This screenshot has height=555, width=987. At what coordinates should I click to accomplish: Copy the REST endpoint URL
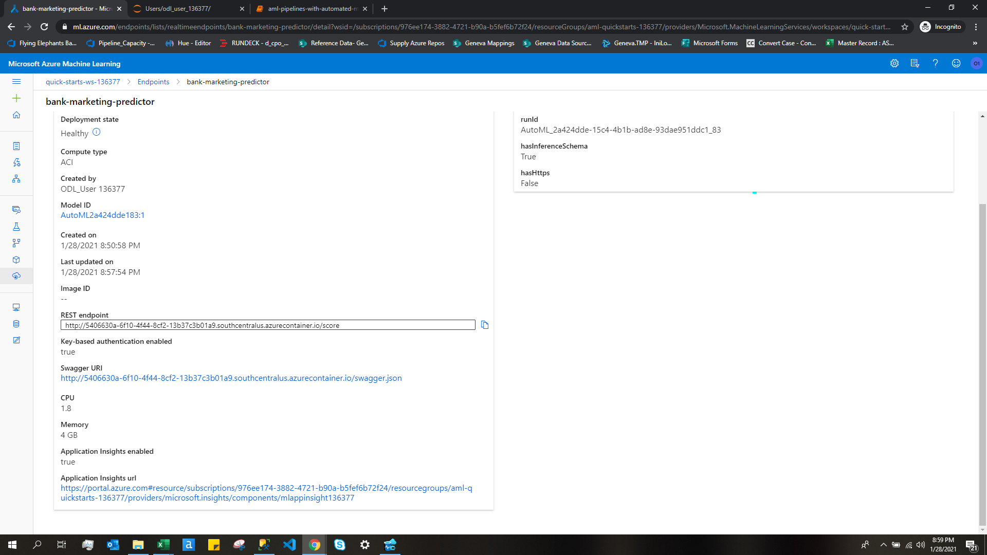click(484, 325)
